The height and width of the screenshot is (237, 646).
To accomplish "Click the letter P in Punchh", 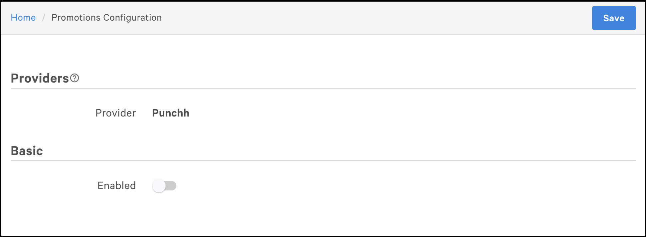I will [155, 113].
